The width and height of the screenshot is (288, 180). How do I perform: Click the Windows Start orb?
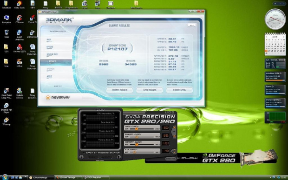pos(5,177)
